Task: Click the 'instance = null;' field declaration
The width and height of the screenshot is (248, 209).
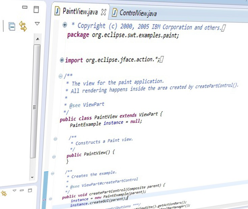Action: (123, 122)
